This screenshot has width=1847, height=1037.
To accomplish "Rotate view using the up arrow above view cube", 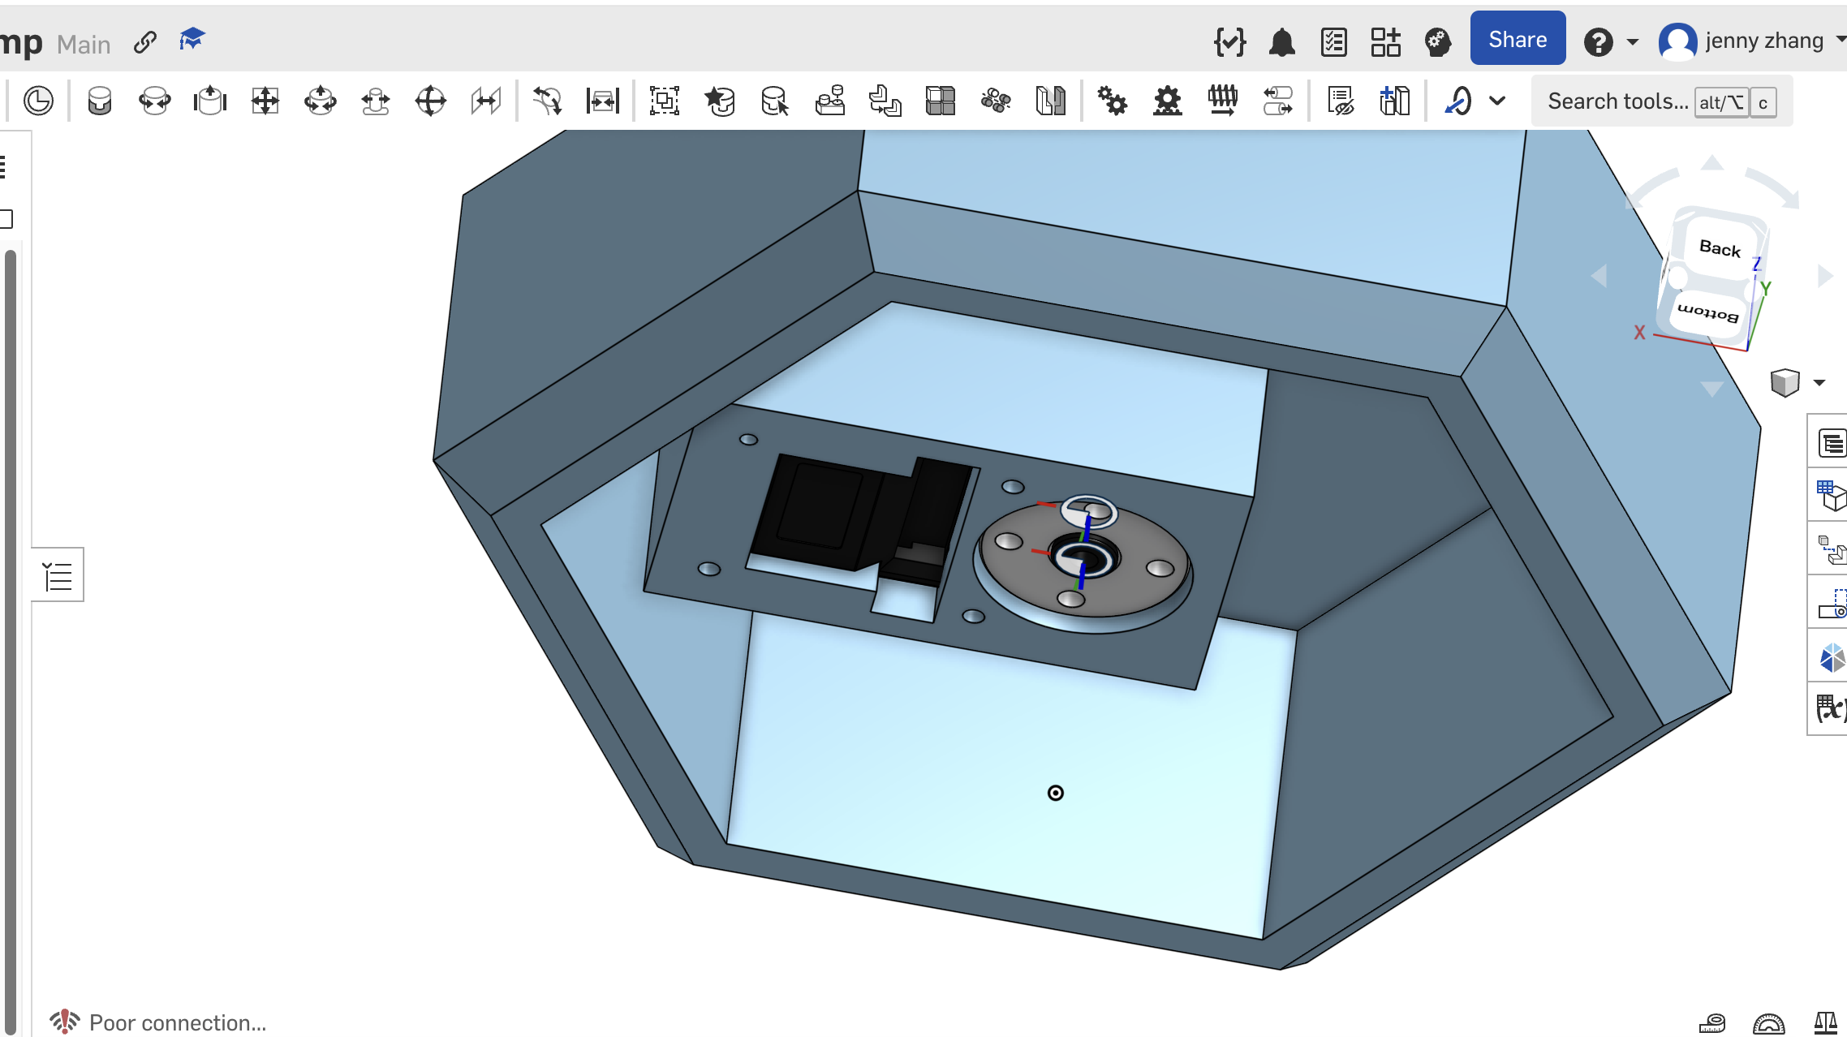I will [1712, 162].
